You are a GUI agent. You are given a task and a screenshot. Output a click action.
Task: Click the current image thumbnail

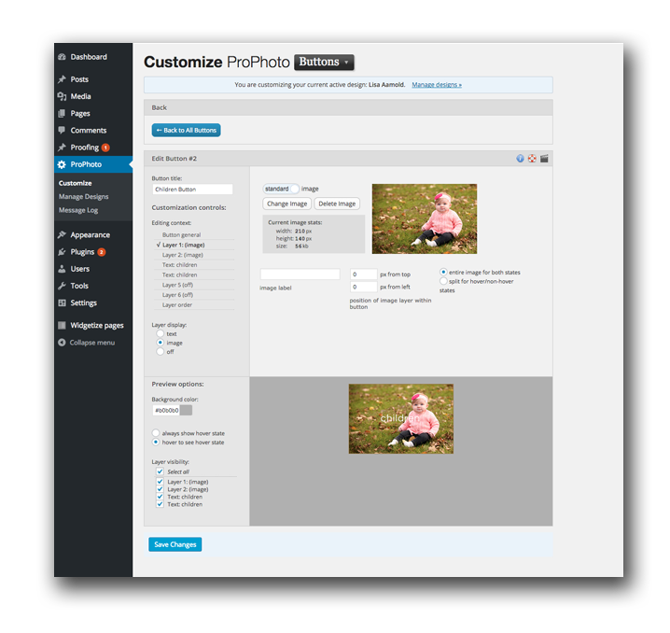(425, 218)
